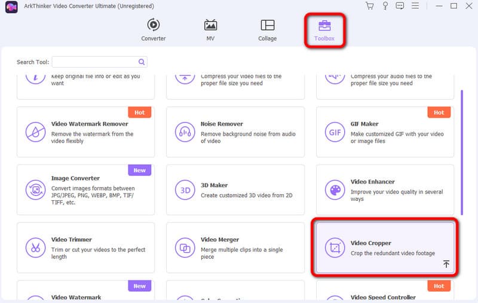
Task: Click 'Crop the redundant video footage' text
Action: pyautogui.click(x=393, y=253)
